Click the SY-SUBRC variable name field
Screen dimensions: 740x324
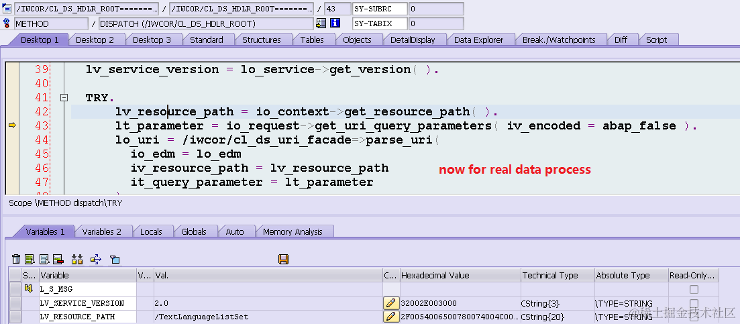coord(380,9)
